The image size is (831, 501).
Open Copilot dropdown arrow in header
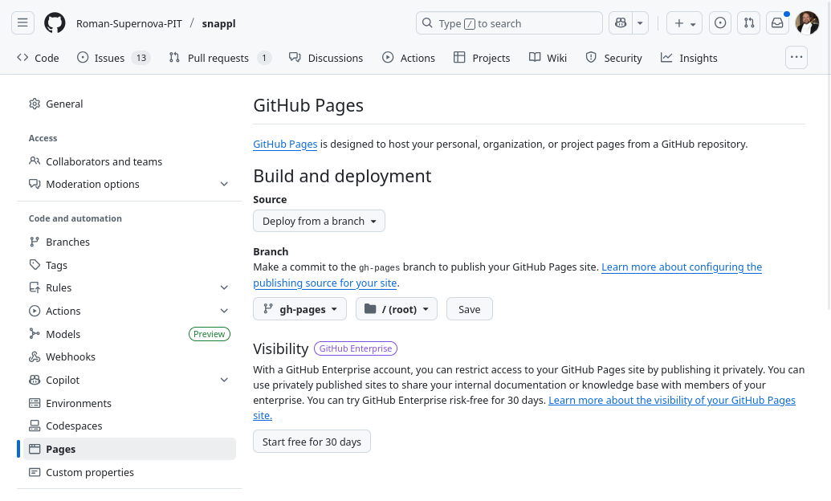click(x=640, y=23)
